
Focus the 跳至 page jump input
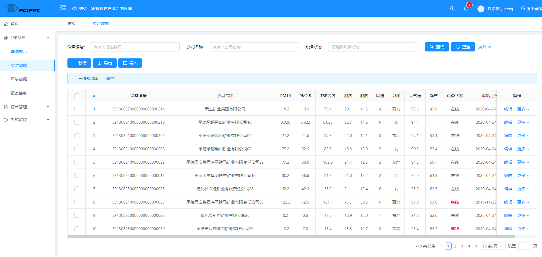pyautogui.click(x=525, y=246)
